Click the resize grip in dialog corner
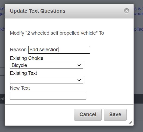Viewport: 143px width, 132px height. click(x=130, y=122)
